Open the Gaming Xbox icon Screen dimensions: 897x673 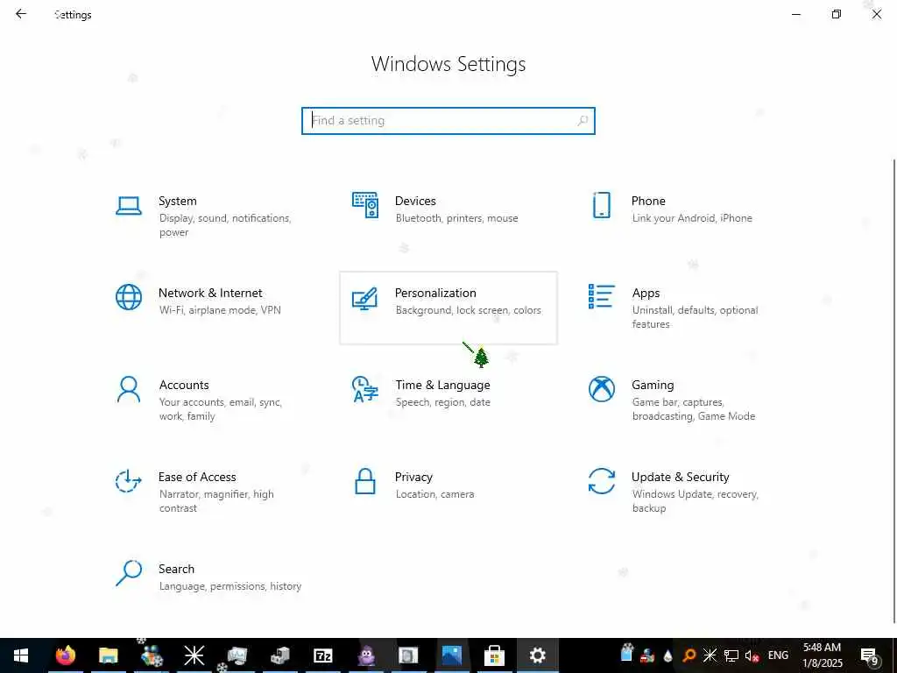click(x=601, y=389)
